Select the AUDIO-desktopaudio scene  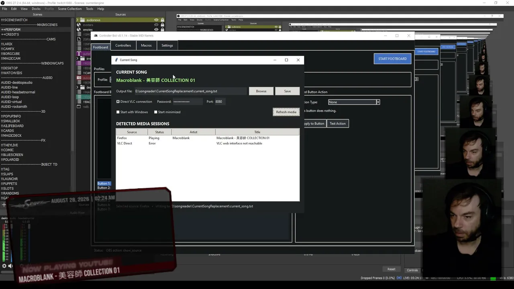(x=36, y=83)
